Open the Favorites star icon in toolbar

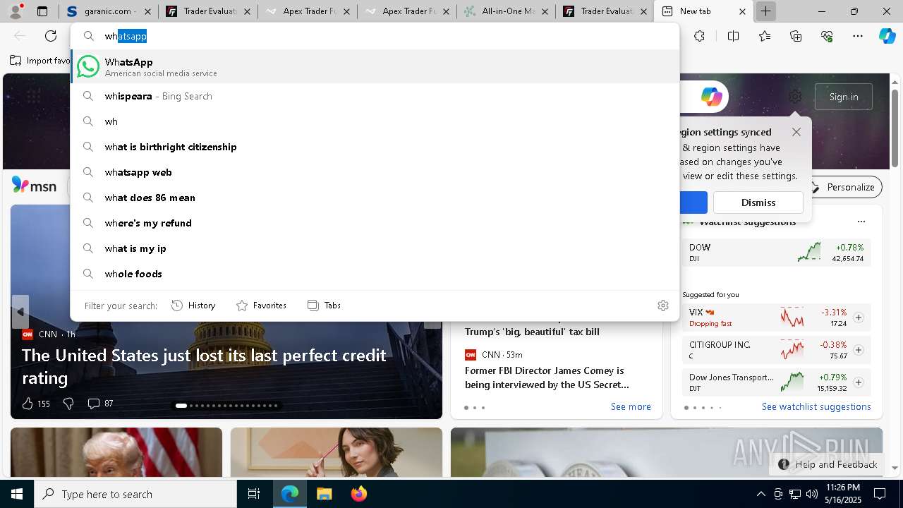[765, 36]
